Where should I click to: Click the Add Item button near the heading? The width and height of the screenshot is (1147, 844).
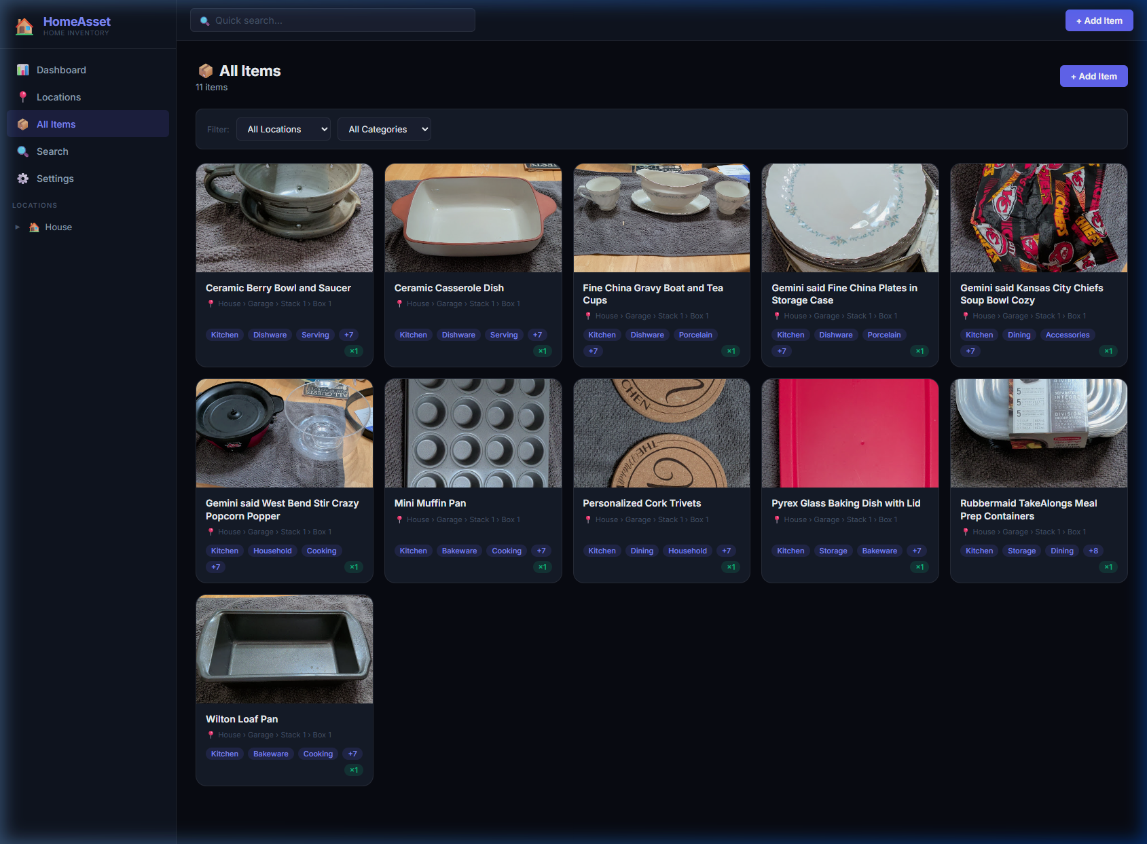[x=1093, y=75]
